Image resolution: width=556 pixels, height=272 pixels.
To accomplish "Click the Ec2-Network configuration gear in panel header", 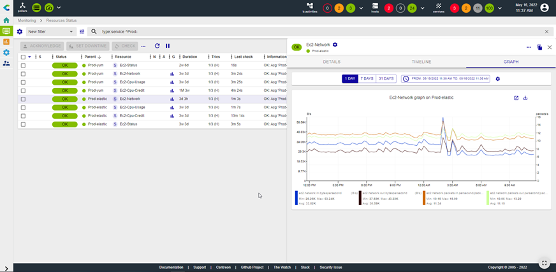I will tap(335, 45).
